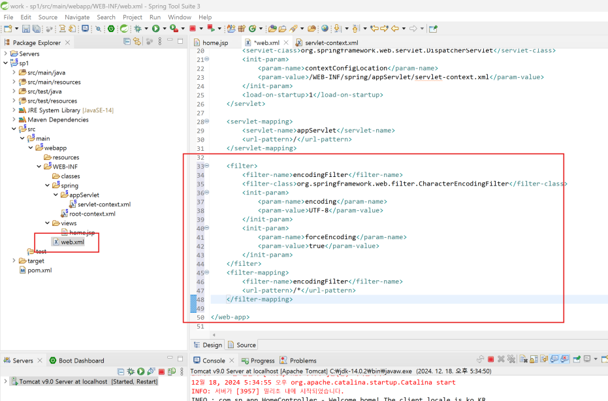The width and height of the screenshot is (608, 401).
Task: Click the Open Type toolbar icon
Action: tap(273, 29)
